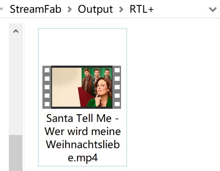Click the dark gray scrollbar thumb
220x171 pixels.
(16, 153)
